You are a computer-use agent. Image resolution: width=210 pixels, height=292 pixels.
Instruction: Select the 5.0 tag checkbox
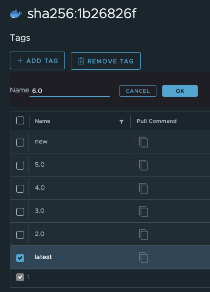(20, 166)
